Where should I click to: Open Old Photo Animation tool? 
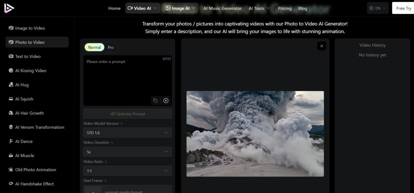click(x=37, y=170)
